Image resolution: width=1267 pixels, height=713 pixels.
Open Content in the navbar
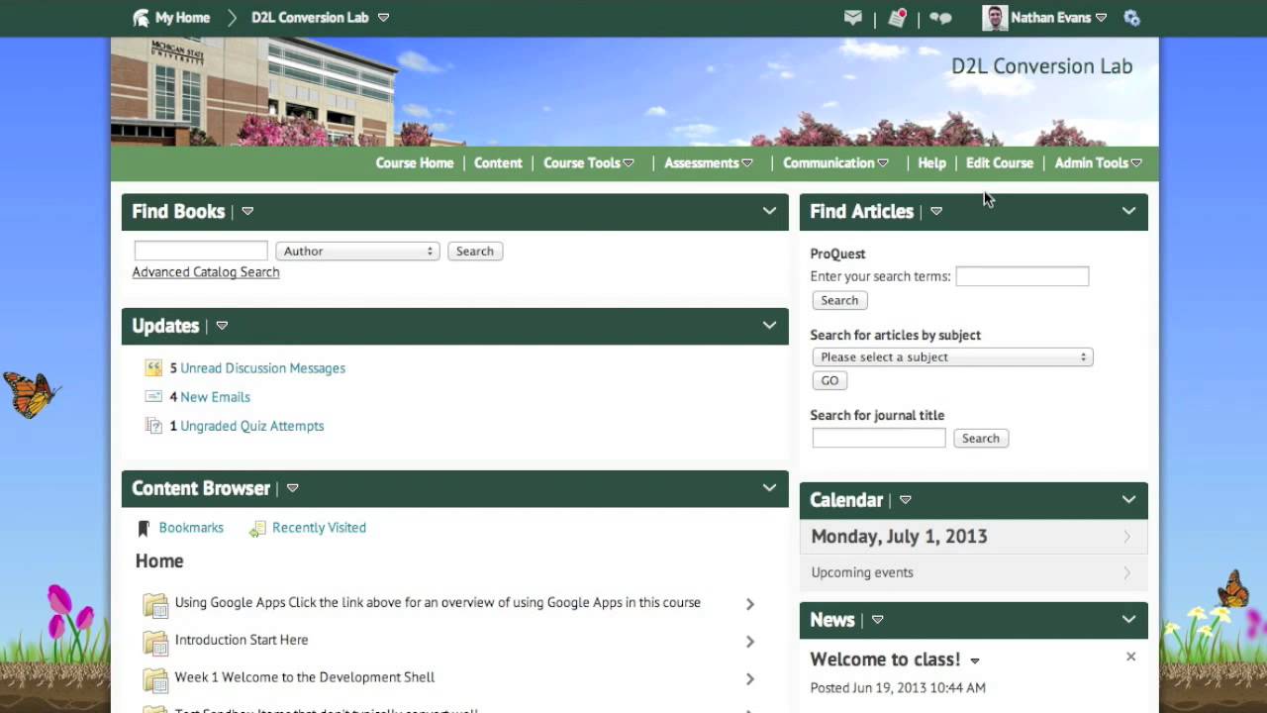coord(498,163)
